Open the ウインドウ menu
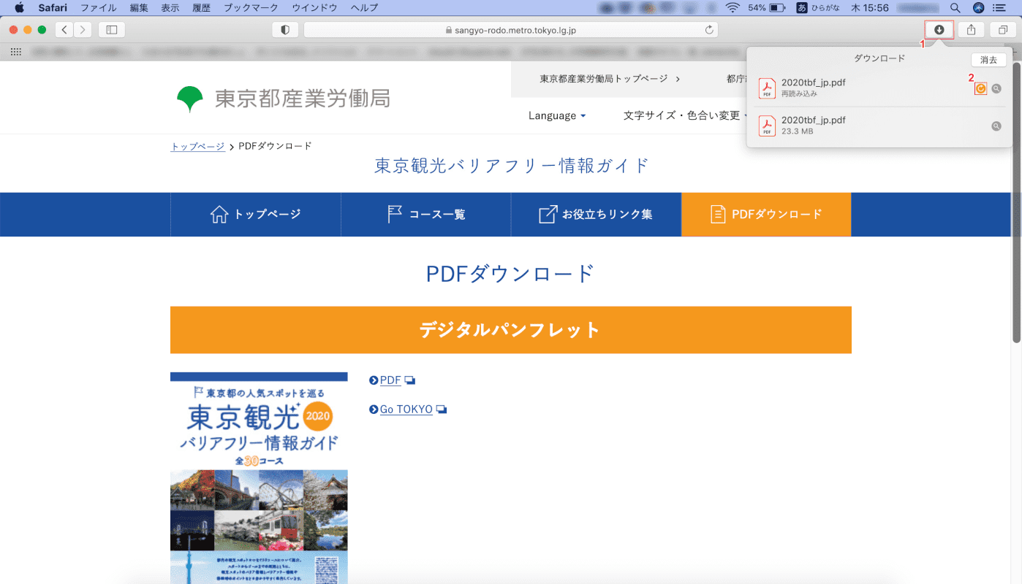1022x584 pixels. tap(314, 8)
